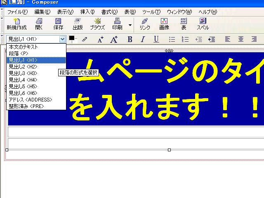This screenshot has width=264, height=198.
Task: Align text center
Action: tap(241, 39)
